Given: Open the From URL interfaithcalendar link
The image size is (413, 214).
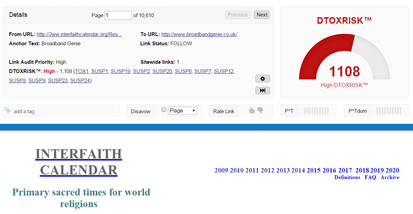Looking at the screenshot, I should point(79,34).
